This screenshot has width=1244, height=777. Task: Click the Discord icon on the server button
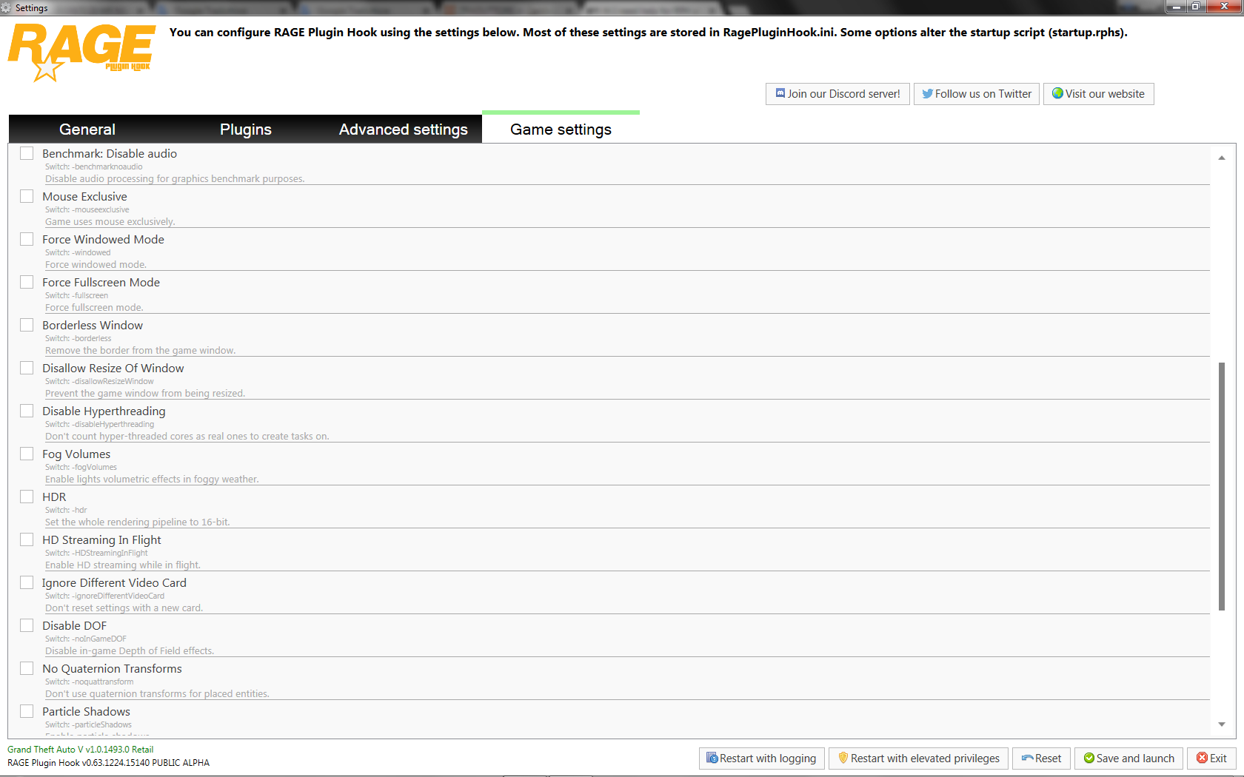pyautogui.click(x=780, y=94)
